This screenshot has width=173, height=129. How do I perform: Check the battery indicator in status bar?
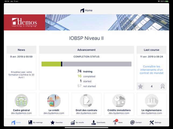pos(167,1)
